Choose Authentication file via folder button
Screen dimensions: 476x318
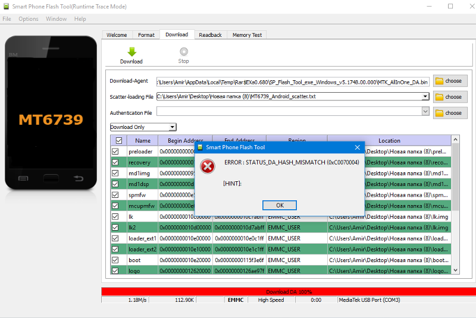[x=449, y=113]
